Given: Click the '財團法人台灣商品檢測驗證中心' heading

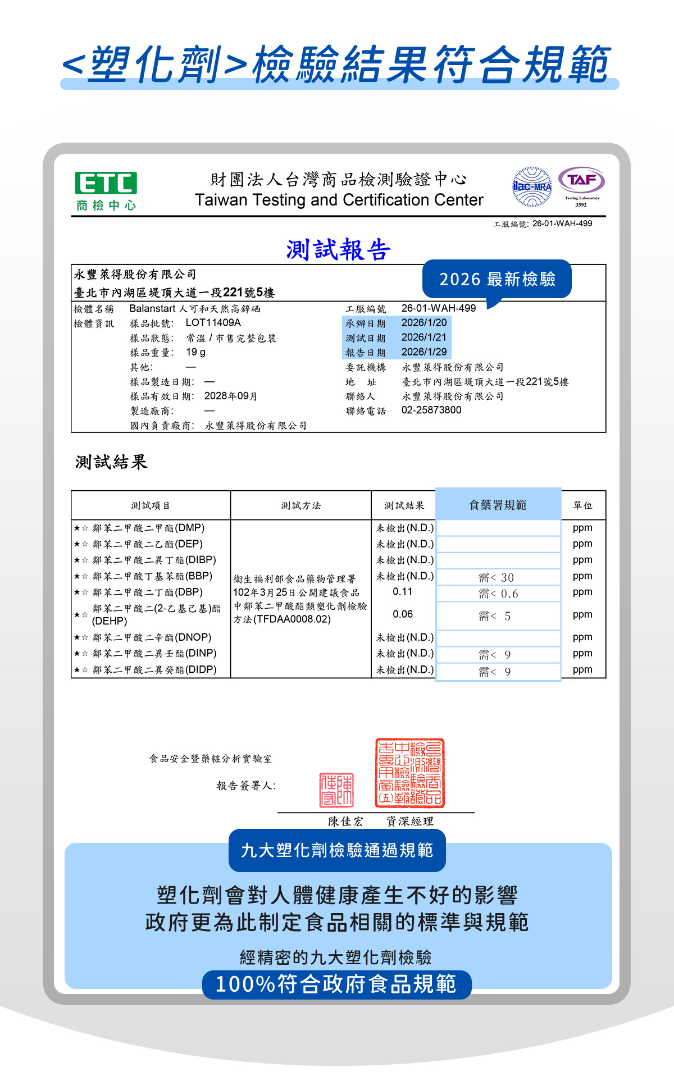Looking at the screenshot, I should (x=339, y=180).
